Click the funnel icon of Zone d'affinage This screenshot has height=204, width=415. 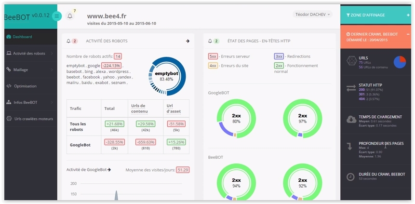pos(348,15)
